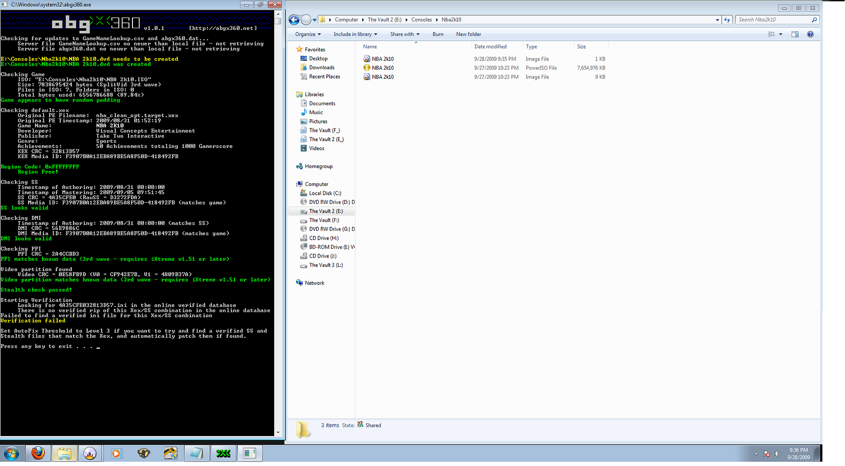Open Local Disk (C:)
845x466 pixels.
coord(325,193)
